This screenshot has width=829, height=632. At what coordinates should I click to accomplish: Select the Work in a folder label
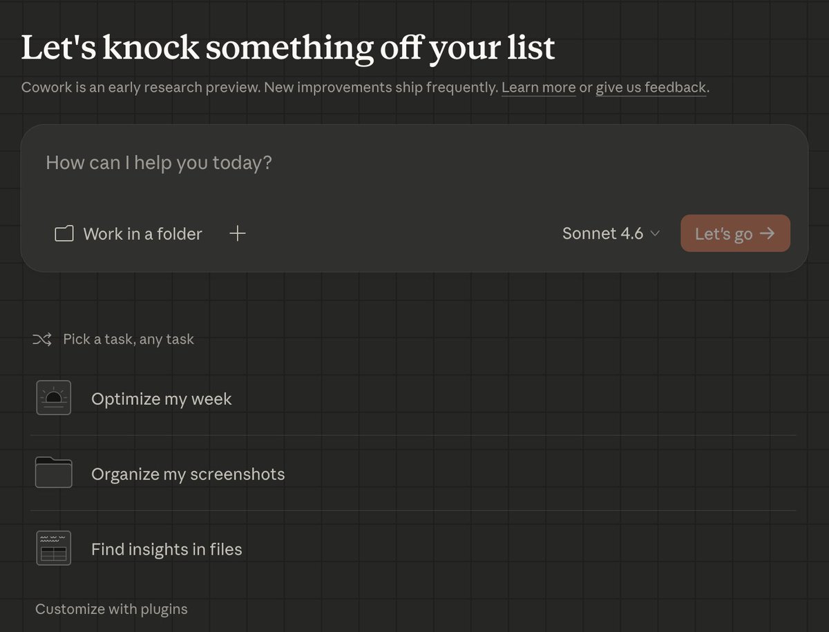point(142,234)
